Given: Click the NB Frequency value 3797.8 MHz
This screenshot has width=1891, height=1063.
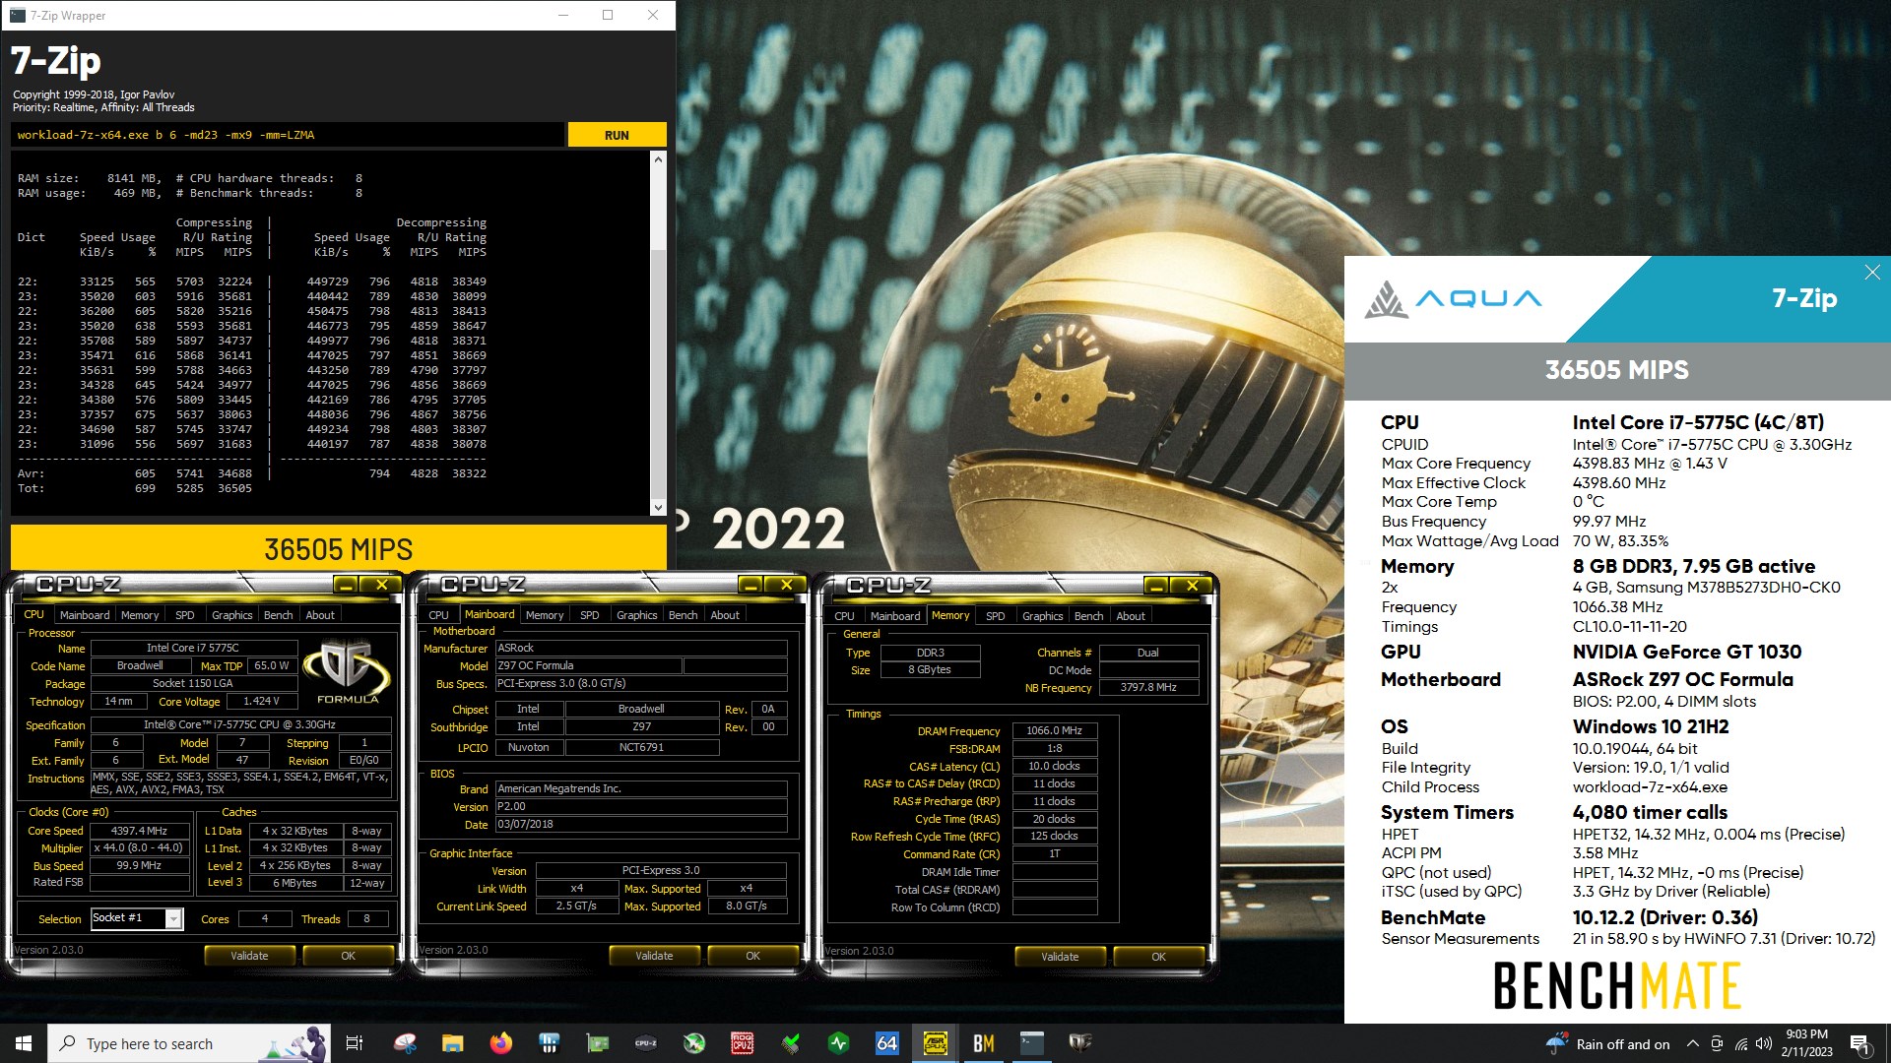Looking at the screenshot, I should coord(1148,687).
